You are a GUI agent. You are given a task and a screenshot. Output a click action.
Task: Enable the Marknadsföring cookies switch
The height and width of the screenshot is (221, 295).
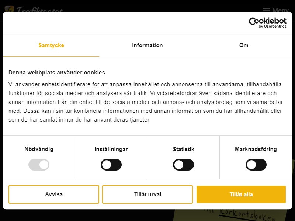coord(256,165)
